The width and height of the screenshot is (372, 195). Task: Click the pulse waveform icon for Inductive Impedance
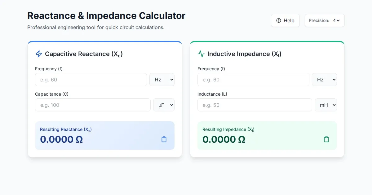click(201, 54)
